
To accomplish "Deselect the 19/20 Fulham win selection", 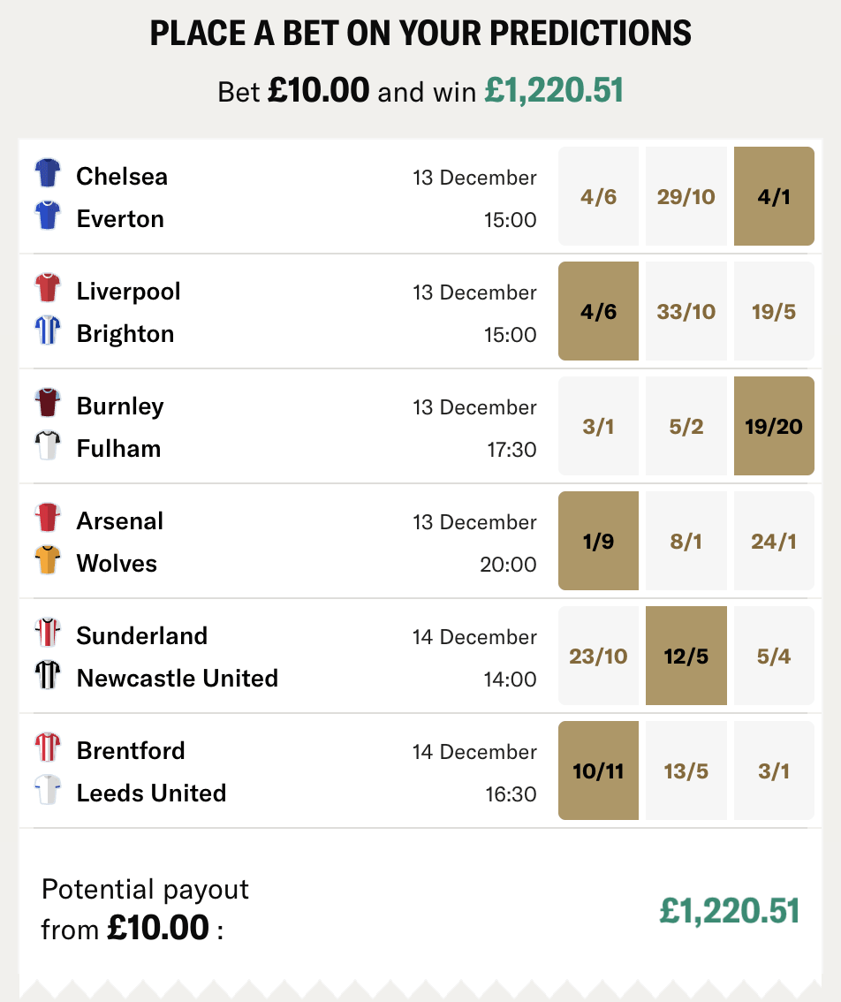I will point(774,426).
